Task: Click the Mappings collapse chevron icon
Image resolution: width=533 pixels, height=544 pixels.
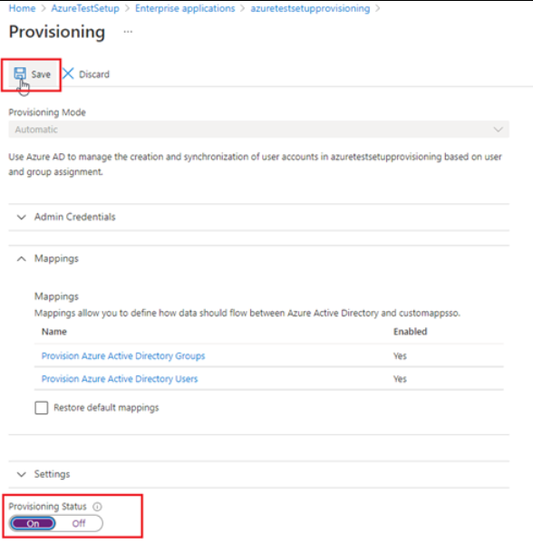Action: 22,258
